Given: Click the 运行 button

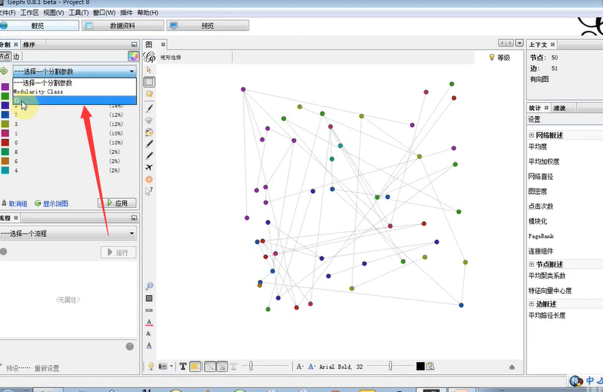Looking at the screenshot, I should [x=119, y=252].
